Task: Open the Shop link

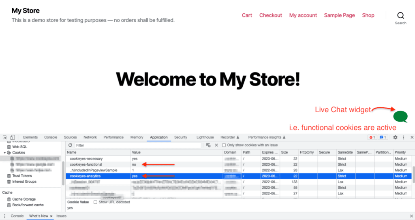Action: [368, 15]
